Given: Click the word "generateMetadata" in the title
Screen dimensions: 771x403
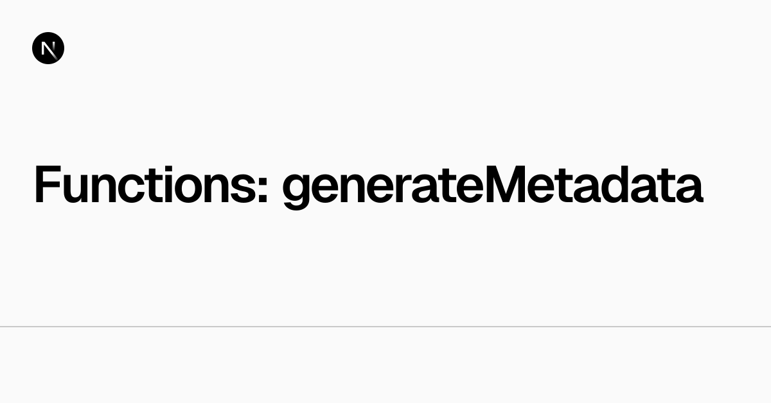Looking at the screenshot, I should click(492, 185).
